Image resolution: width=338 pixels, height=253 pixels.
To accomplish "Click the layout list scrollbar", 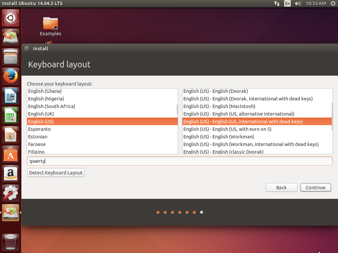I will pos(177,109).
